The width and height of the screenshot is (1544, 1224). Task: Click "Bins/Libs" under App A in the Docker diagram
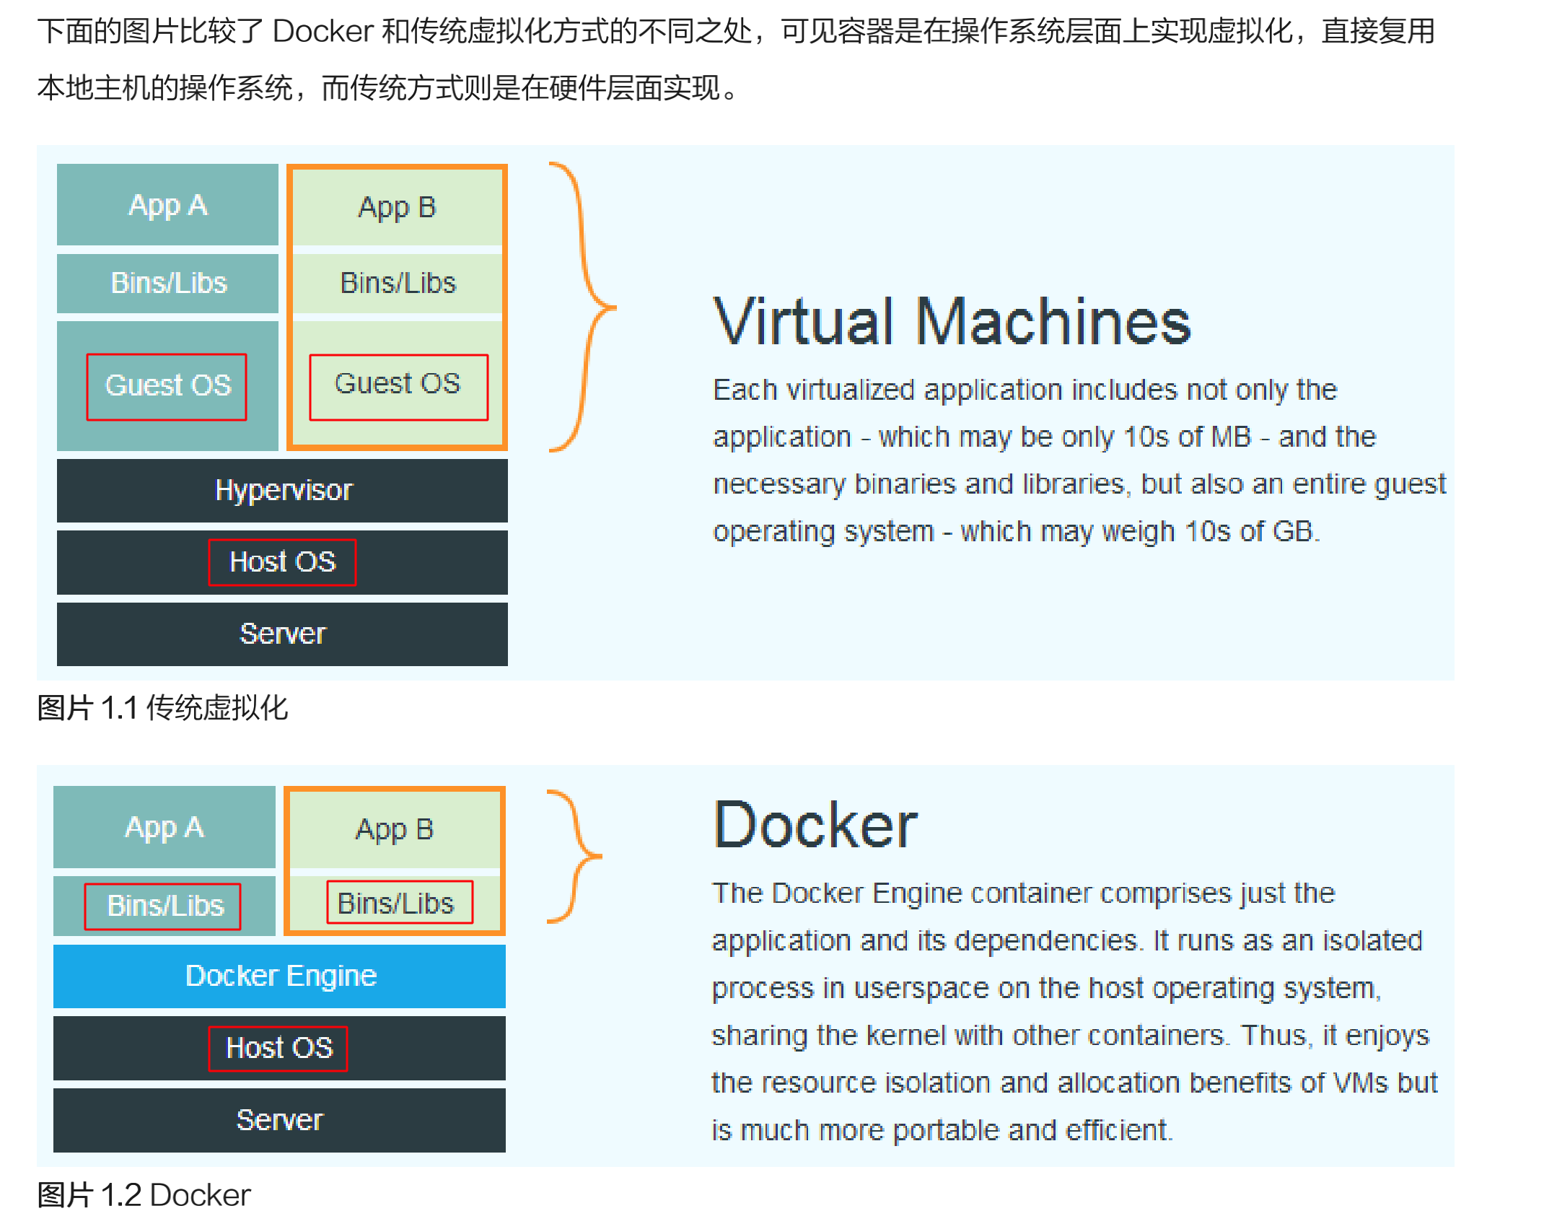click(163, 906)
